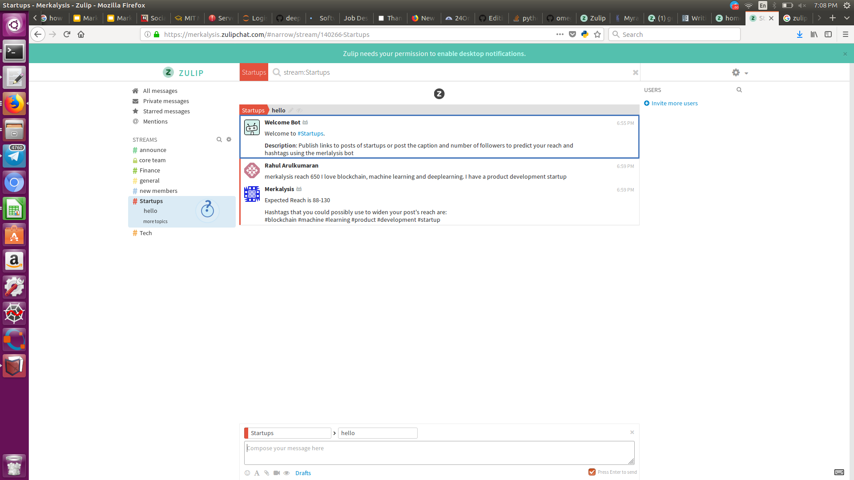Screen dimensions: 854x480
Task: Open stream settings gear in sidebar
Action: pyautogui.click(x=229, y=140)
